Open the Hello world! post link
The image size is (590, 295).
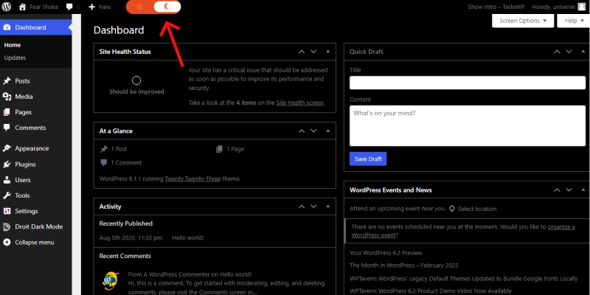pyautogui.click(x=188, y=237)
